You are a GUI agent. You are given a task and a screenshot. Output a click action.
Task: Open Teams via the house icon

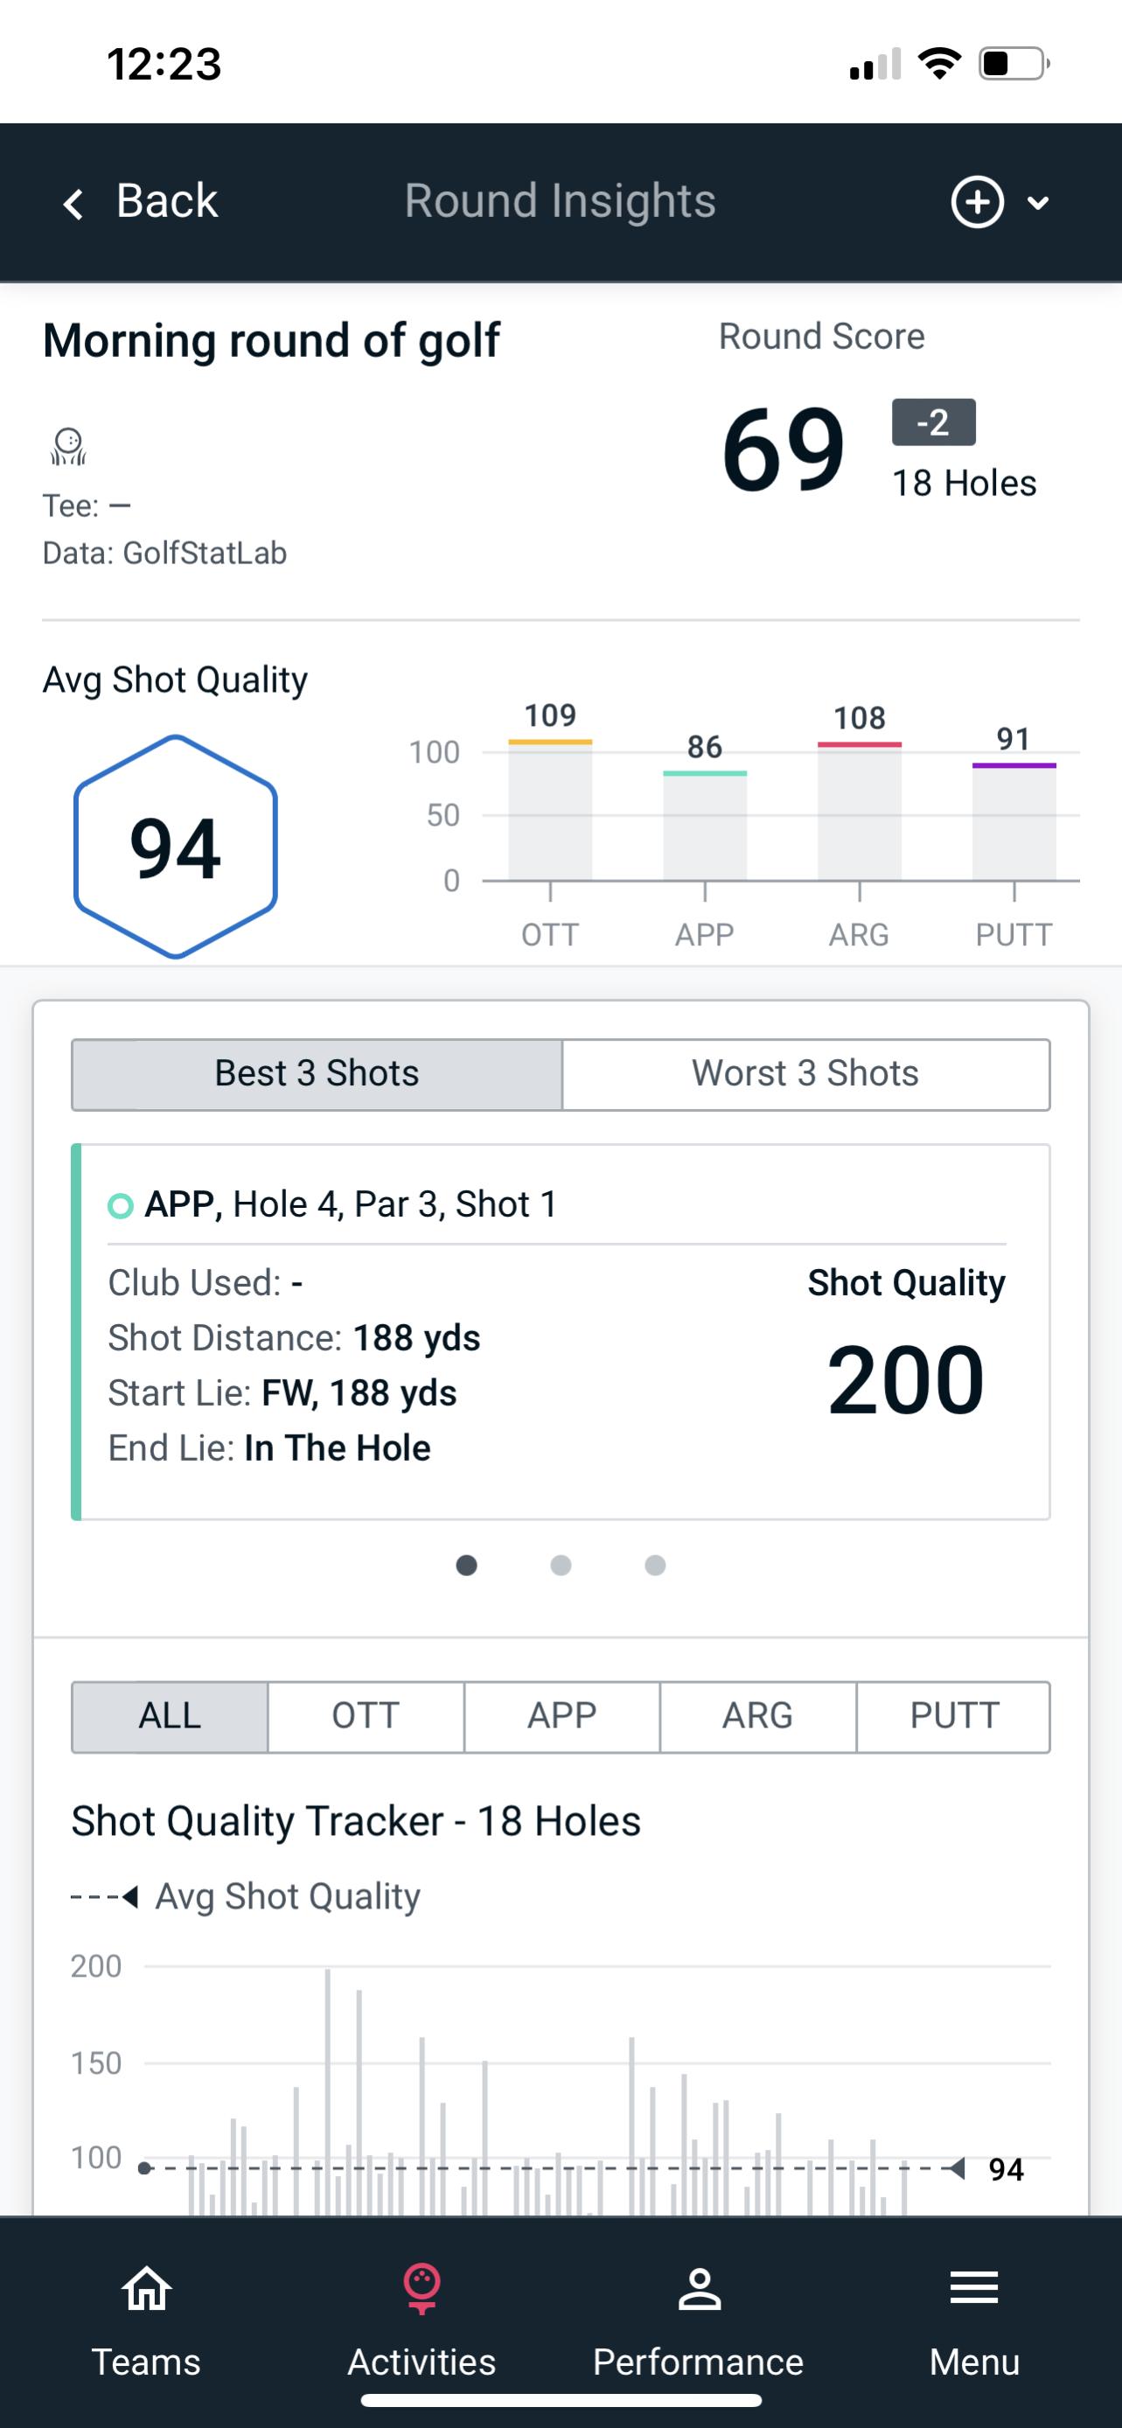coord(146,2291)
